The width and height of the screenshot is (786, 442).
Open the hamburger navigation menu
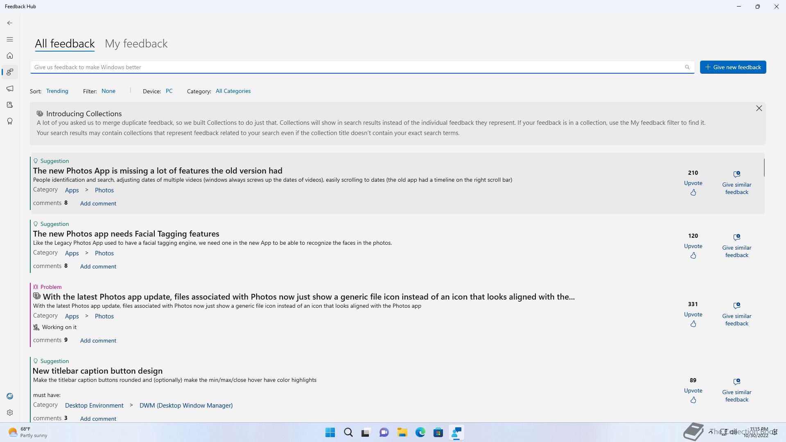[10, 39]
